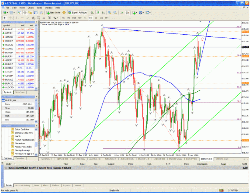250x193 pixels.
Task: Switch chart to candlesticks icon
Action: (98, 12)
